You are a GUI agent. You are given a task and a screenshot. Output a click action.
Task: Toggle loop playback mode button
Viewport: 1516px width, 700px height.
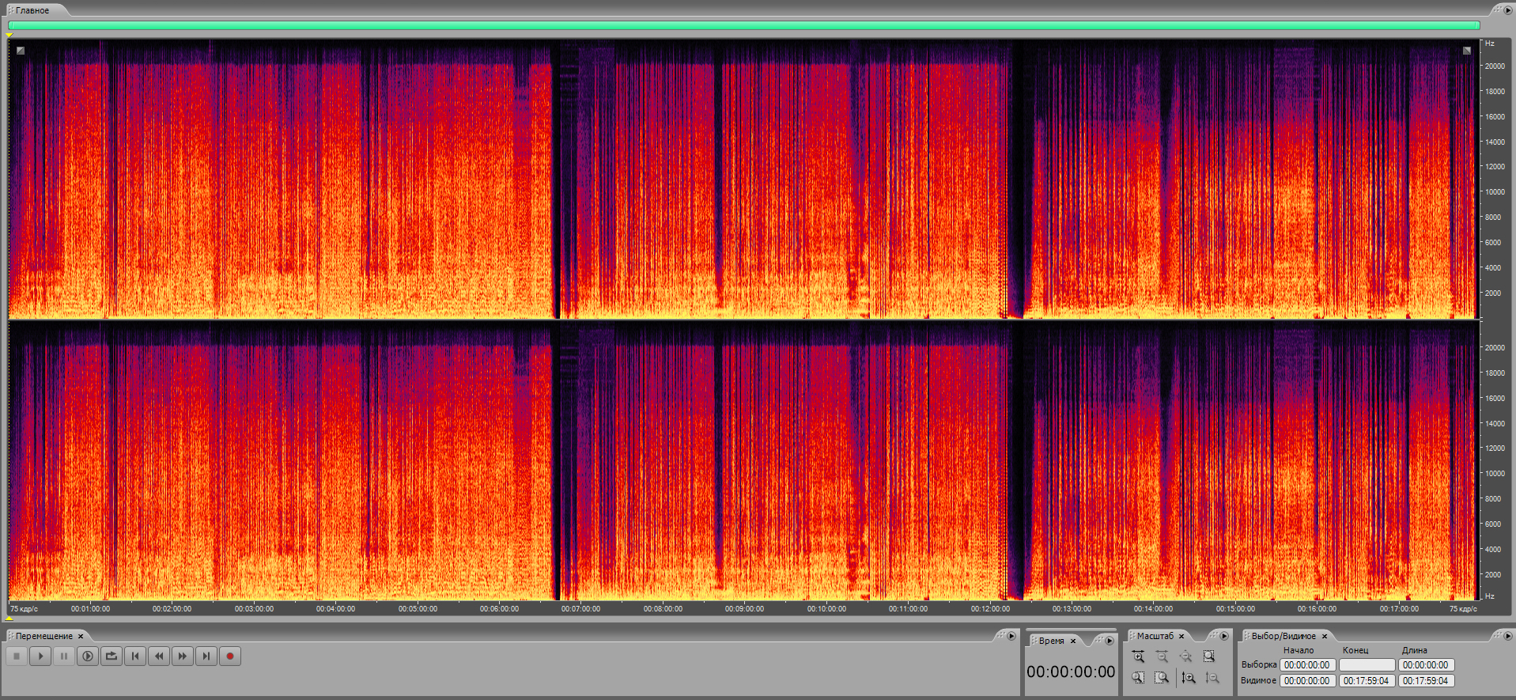click(x=112, y=656)
